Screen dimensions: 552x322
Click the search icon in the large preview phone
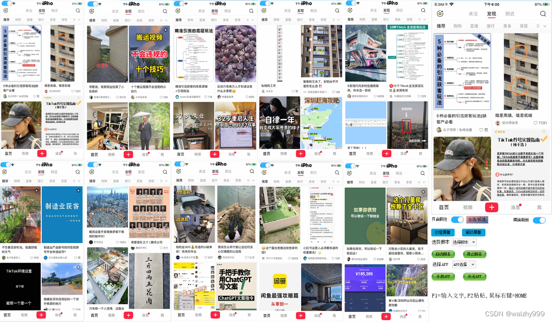[543, 14]
